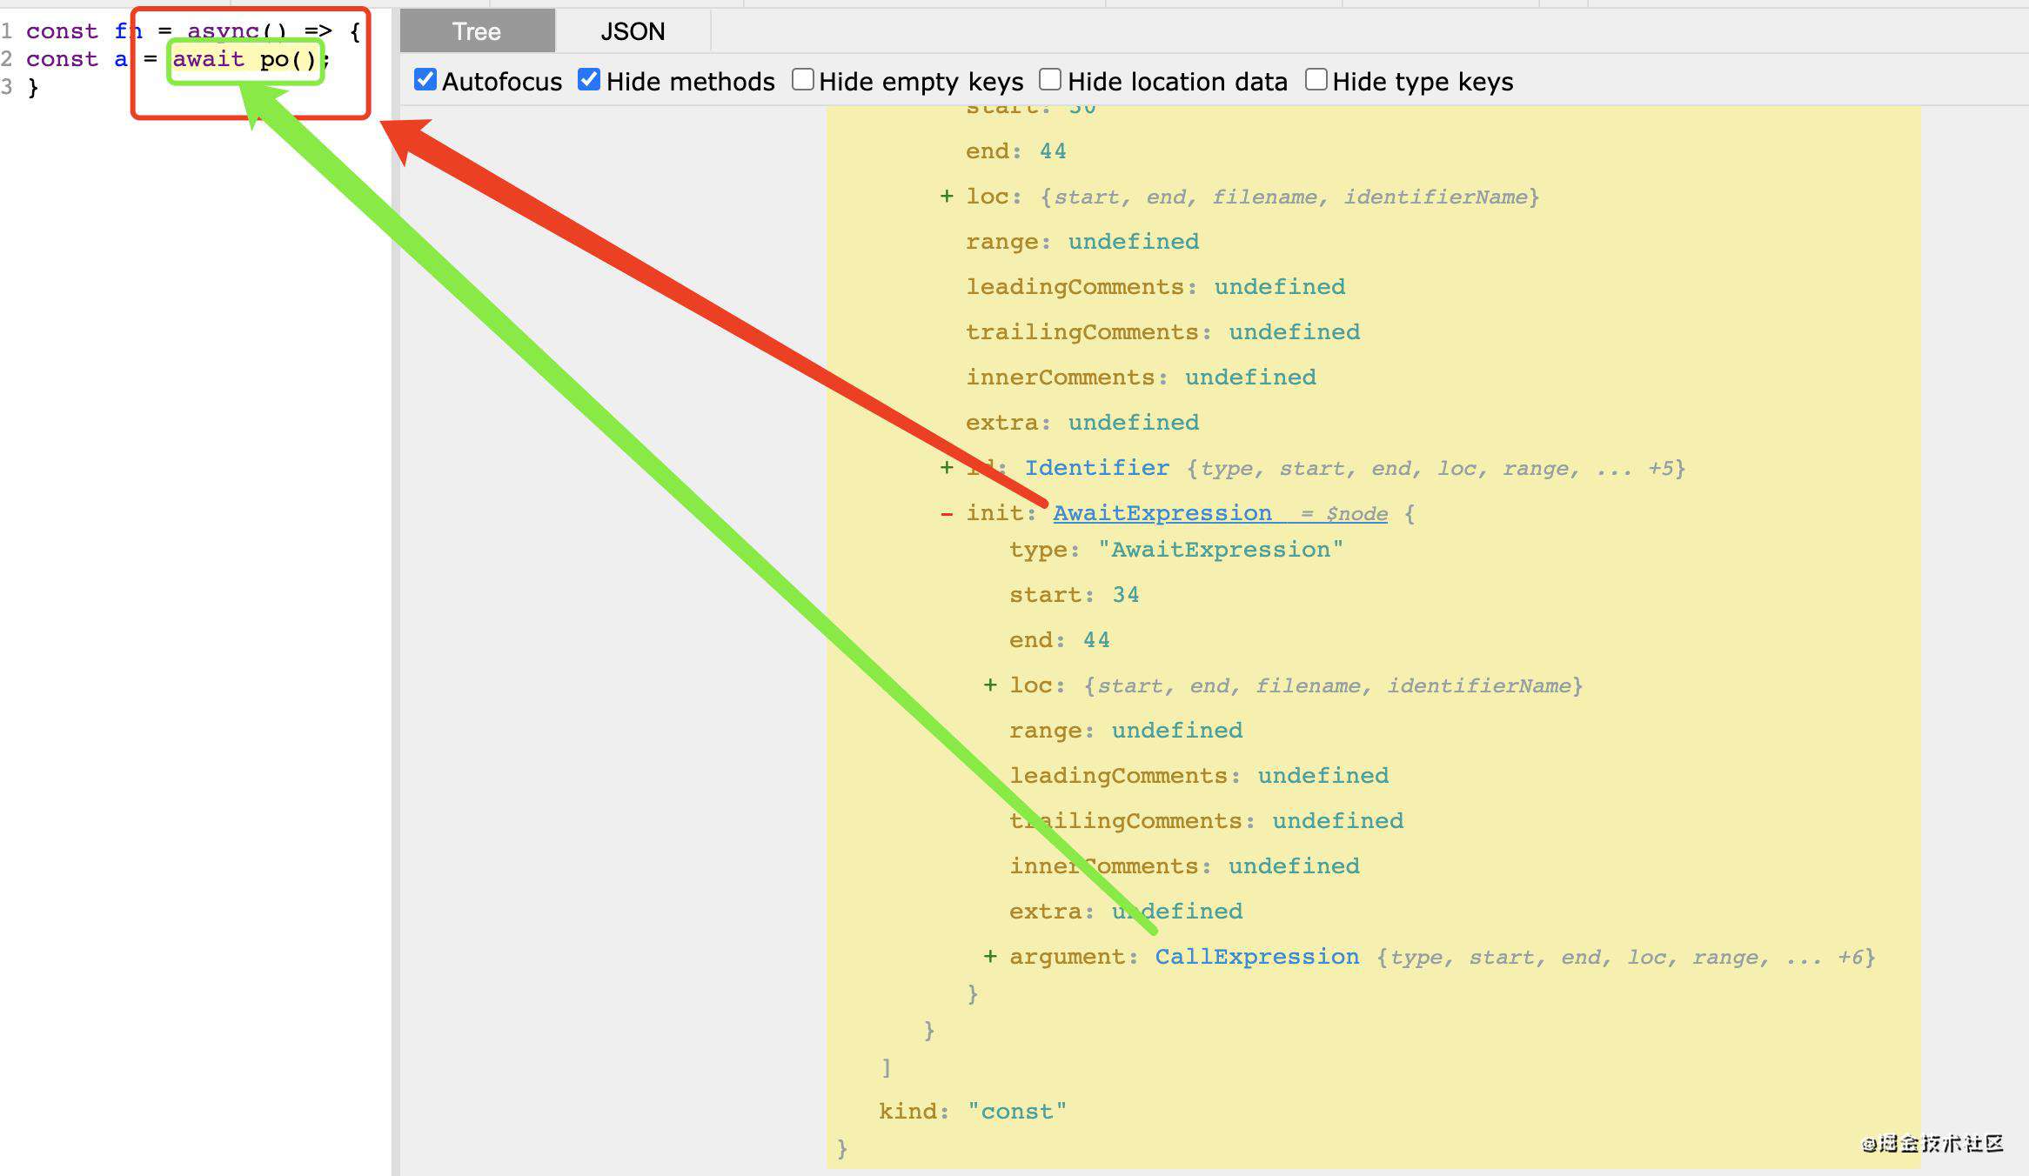
Task: Enable Hide type keys checkbox
Action: [1316, 80]
